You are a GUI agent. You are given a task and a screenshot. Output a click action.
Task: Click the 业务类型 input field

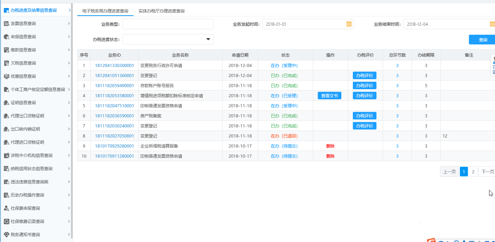pyautogui.click(x=168, y=24)
